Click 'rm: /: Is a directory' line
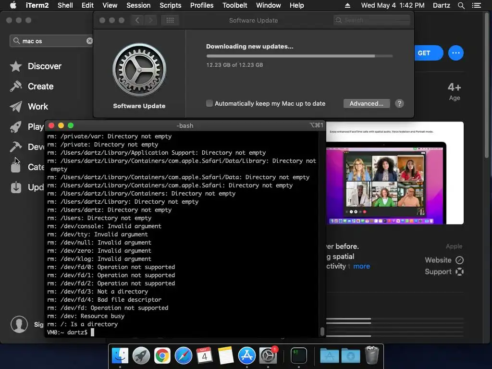Image resolution: width=492 pixels, height=369 pixels. point(82,324)
